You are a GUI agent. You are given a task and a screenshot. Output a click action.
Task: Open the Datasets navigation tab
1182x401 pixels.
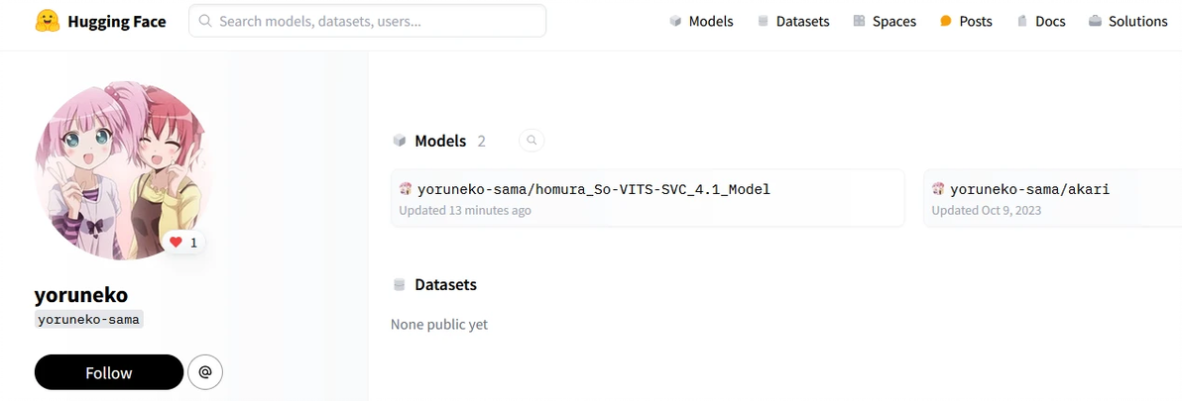pos(793,21)
